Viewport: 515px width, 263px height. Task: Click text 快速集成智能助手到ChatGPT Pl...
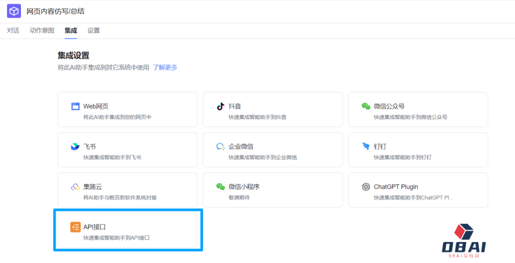pos(413,198)
